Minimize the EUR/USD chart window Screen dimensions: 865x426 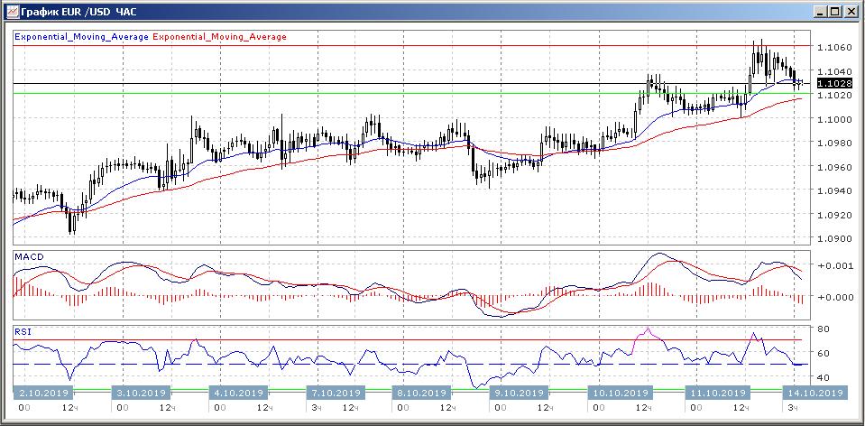coord(819,12)
